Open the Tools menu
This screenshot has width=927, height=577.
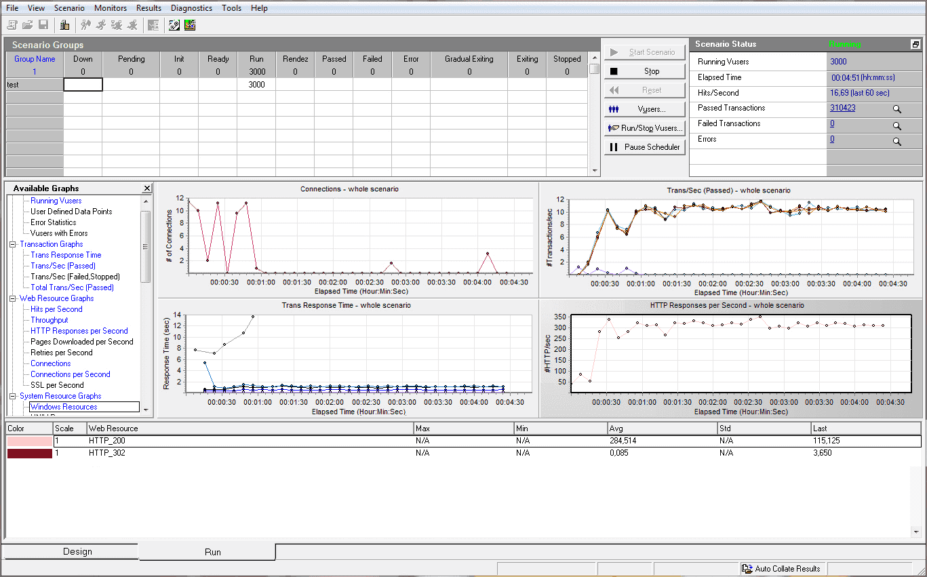coord(231,8)
